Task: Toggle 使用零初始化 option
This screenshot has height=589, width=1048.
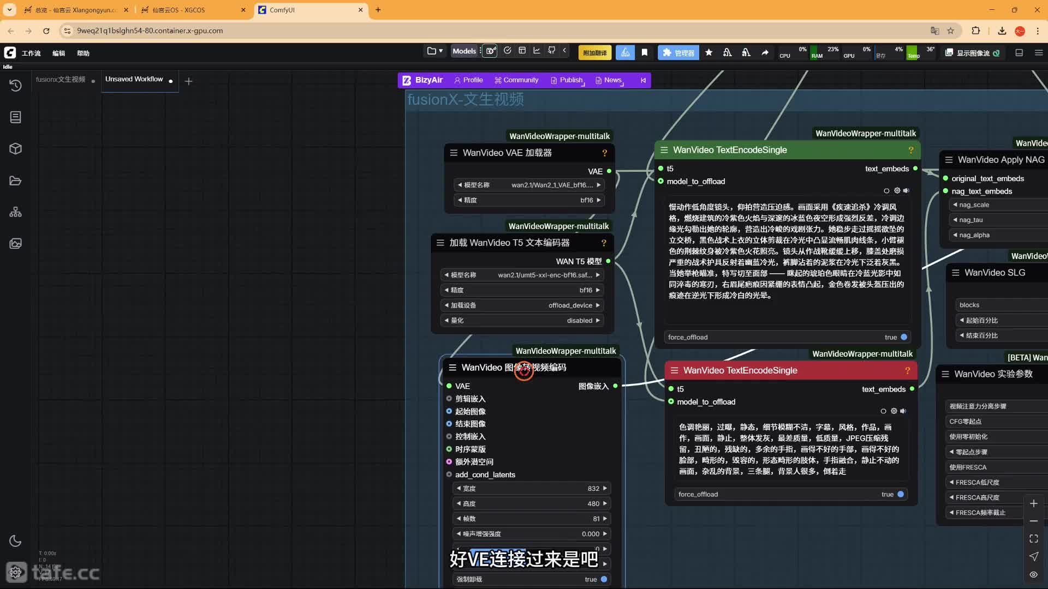Action: (996, 437)
